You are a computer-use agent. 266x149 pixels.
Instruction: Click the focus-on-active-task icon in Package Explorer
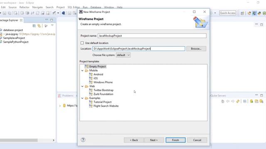46,26
